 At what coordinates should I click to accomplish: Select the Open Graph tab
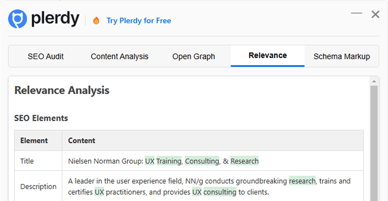click(x=194, y=56)
